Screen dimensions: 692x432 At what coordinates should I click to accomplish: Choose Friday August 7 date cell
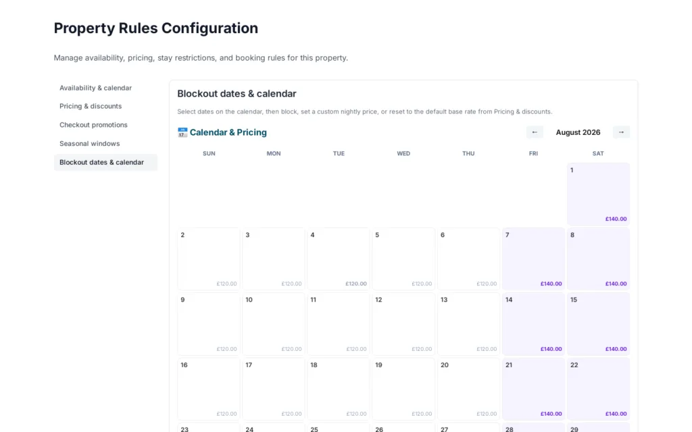pos(533,259)
